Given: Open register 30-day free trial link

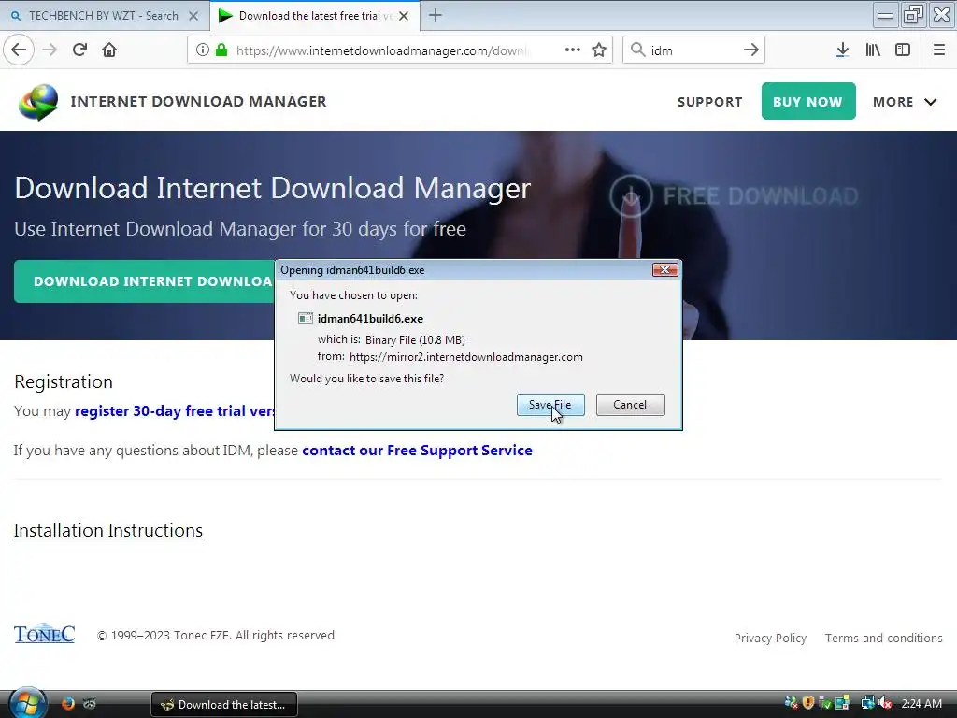Looking at the screenshot, I should coord(175,411).
